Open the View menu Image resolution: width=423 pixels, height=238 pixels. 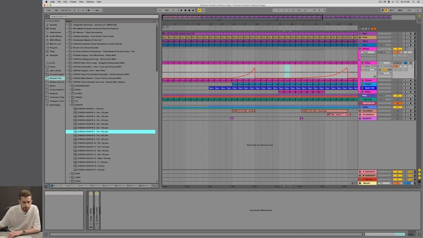[81, 2]
